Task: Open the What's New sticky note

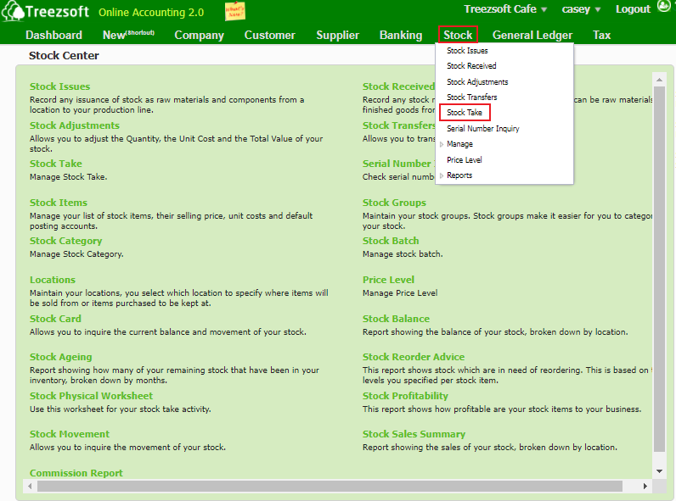Action: tap(235, 11)
